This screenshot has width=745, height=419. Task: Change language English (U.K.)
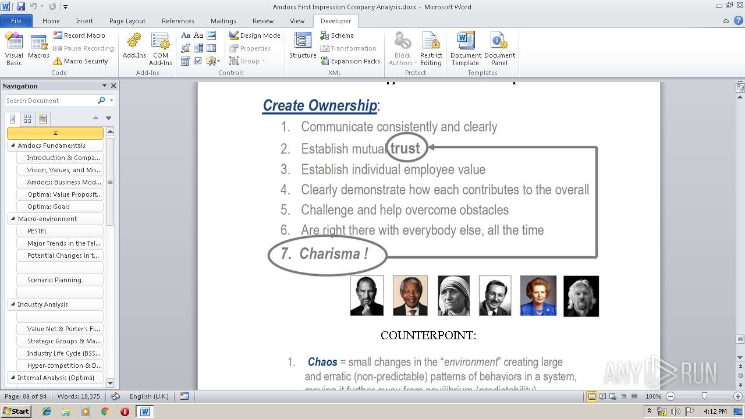tap(149, 396)
